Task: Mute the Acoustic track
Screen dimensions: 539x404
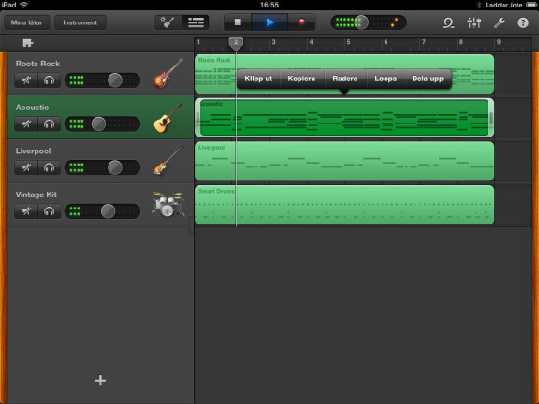Action: click(x=26, y=124)
